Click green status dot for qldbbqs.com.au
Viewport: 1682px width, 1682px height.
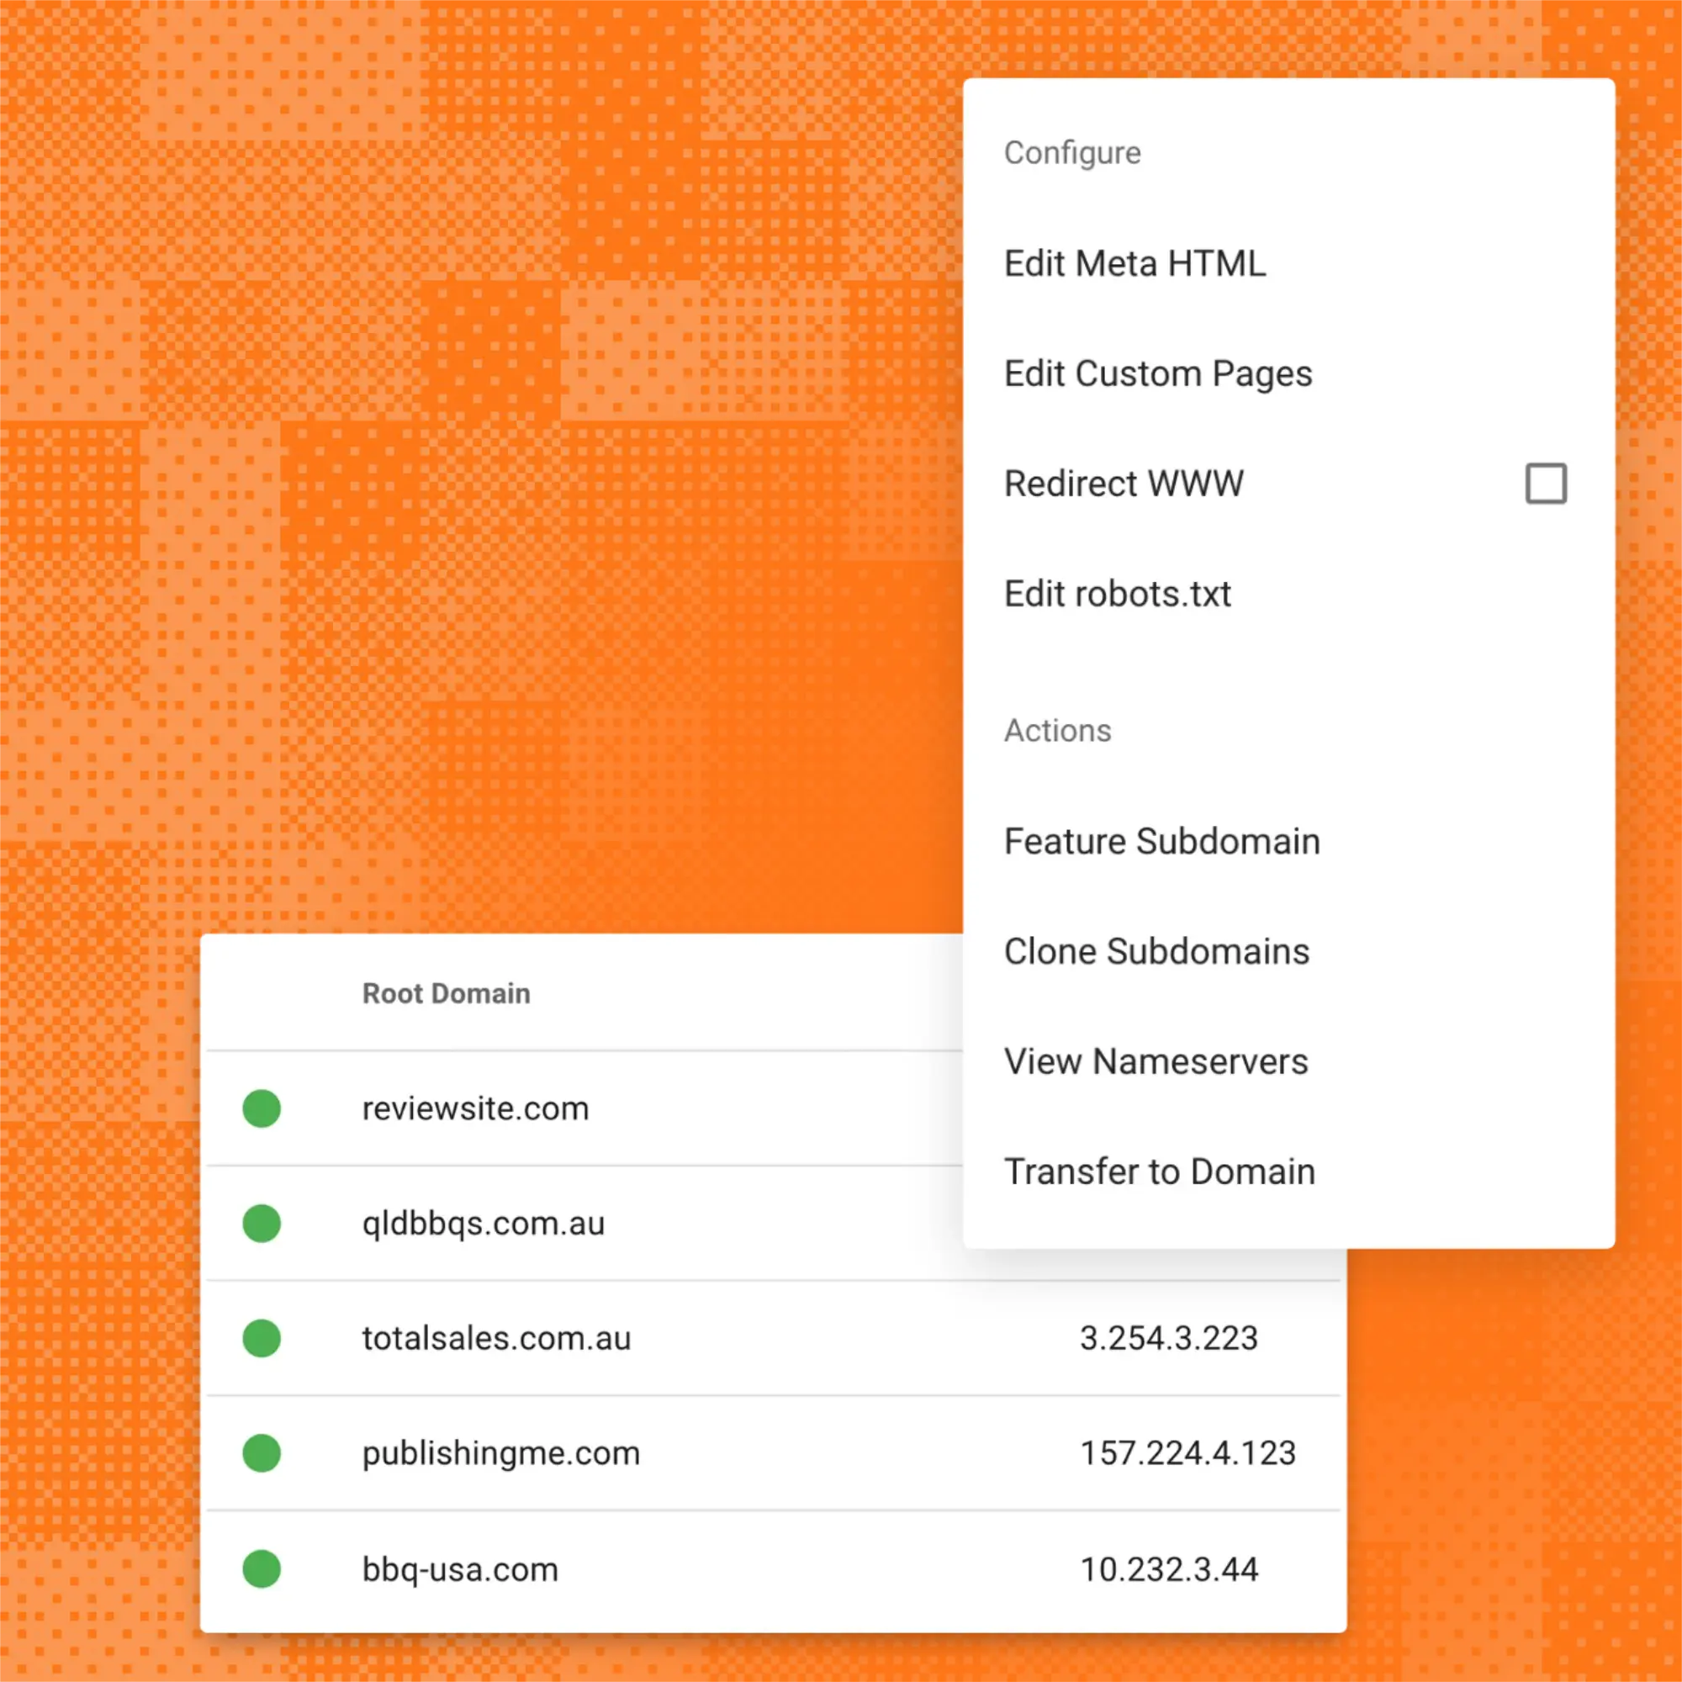click(x=262, y=1223)
